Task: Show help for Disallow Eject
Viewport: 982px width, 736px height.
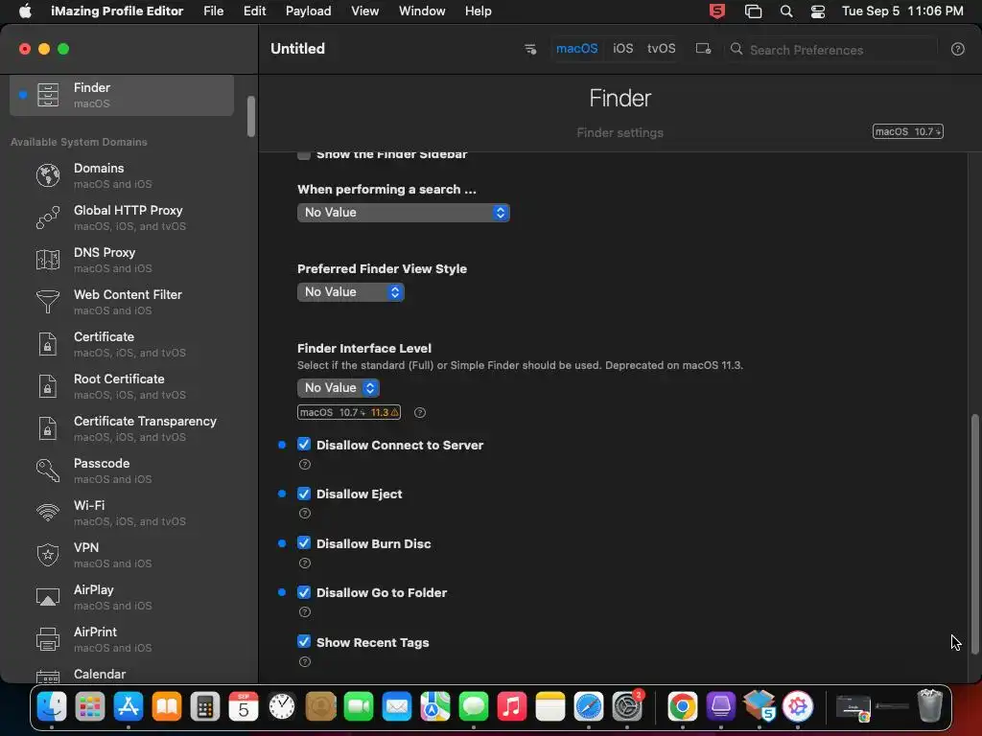Action: (304, 514)
